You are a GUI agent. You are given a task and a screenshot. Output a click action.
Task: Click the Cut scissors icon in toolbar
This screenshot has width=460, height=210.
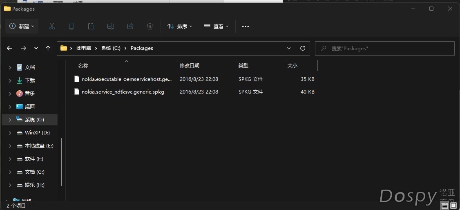[52, 26]
